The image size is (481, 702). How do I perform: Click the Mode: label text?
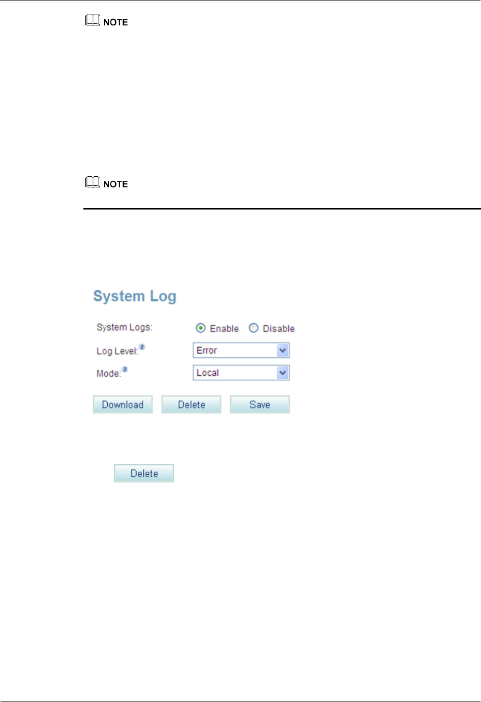(109, 374)
